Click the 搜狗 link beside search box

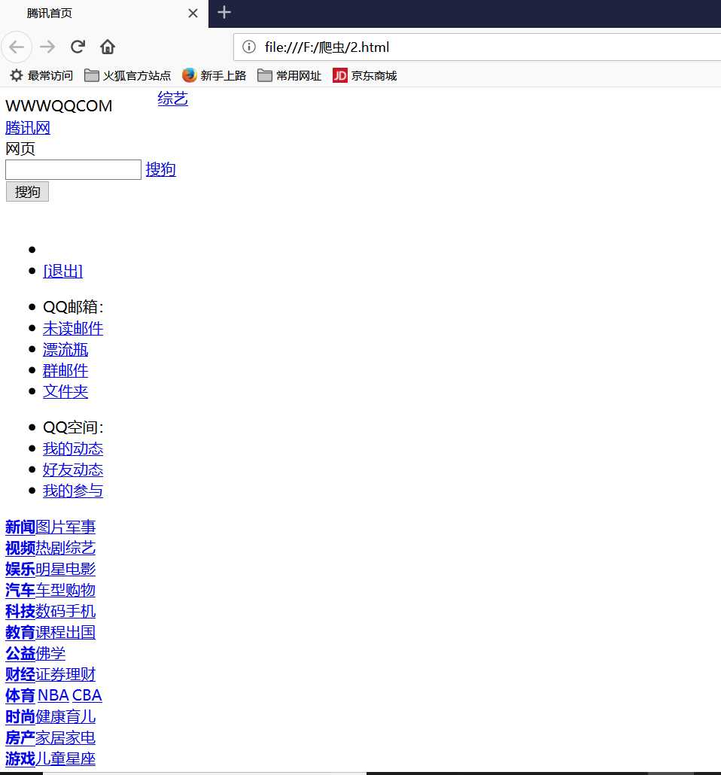pos(161,169)
